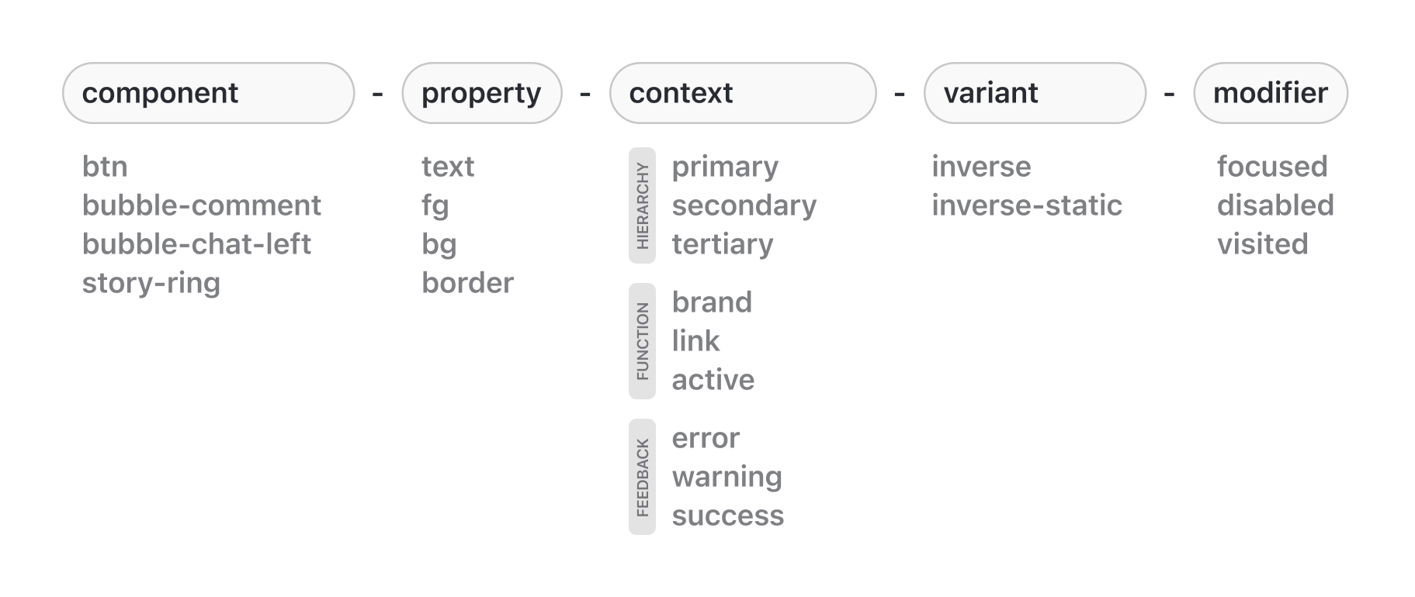Screen dimensions: 1415x597
Task: Click the primary context entry
Action: (x=725, y=167)
